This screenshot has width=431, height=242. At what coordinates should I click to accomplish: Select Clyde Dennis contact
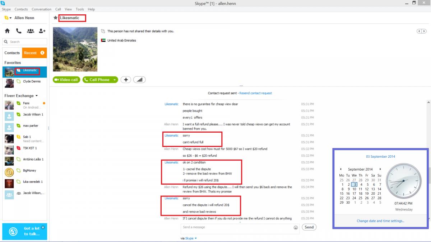pos(25,82)
